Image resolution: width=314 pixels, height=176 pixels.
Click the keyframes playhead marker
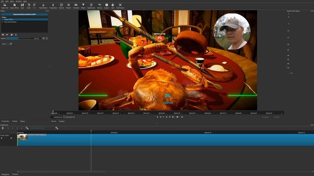[91, 131]
